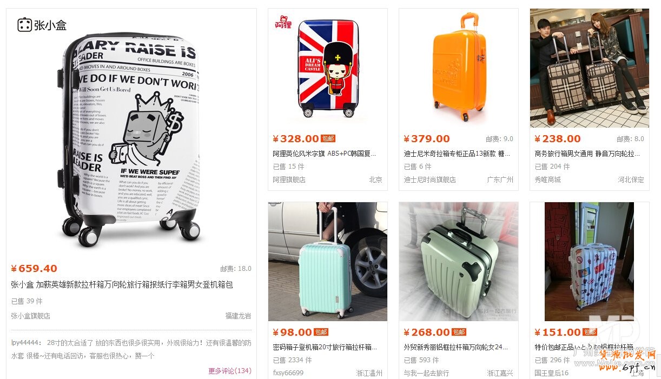Open the mint green suitcase thumbnail
Viewport: 661px width, 379px height.
(x=328, y=262)
